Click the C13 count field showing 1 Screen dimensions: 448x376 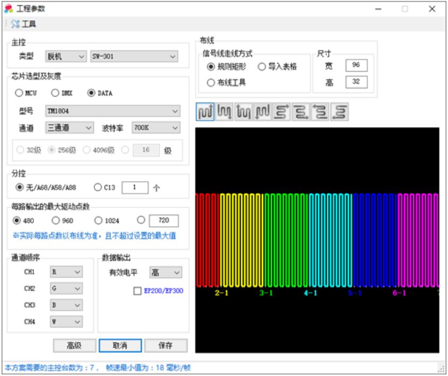[135, 187]
